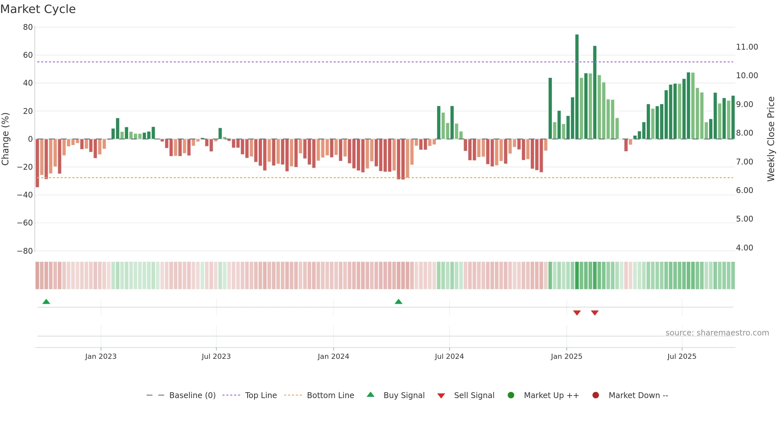Click the Bottom Line legend label
780x438 pixels.
(331, 395)
